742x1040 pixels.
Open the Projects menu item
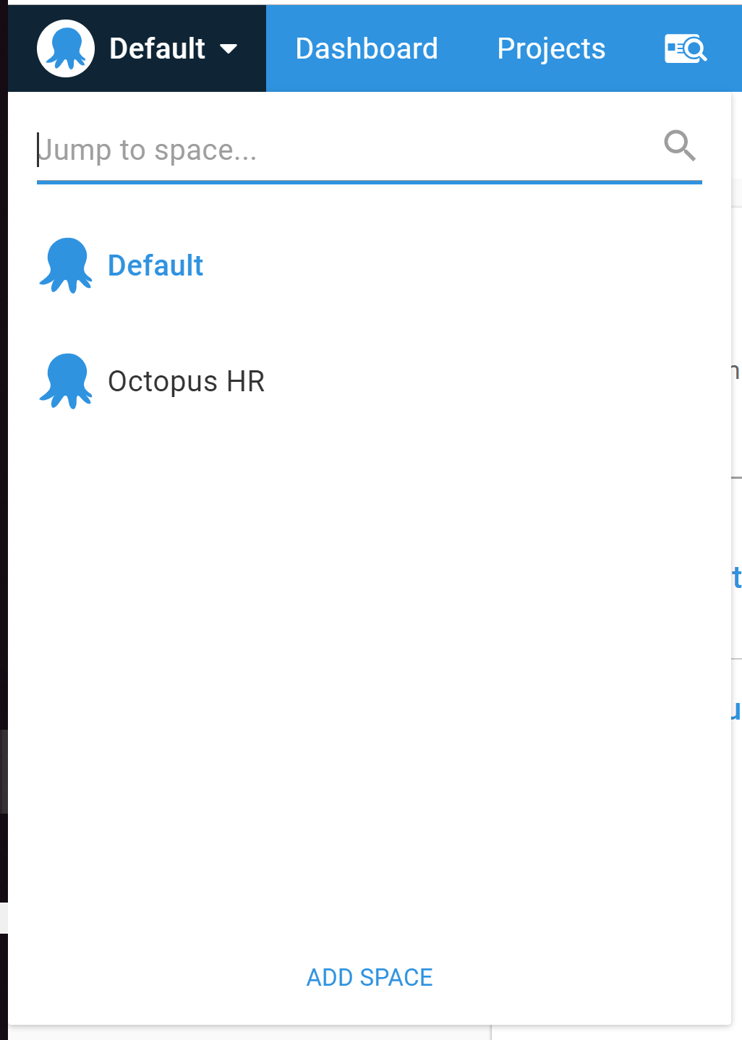(x=551, y=48)
